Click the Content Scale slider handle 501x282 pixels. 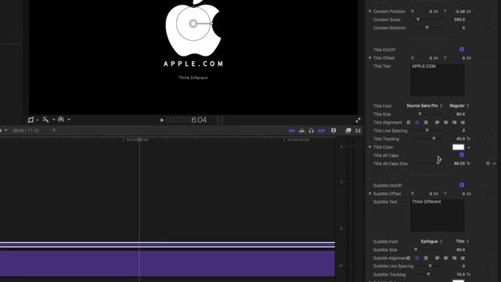418,20
